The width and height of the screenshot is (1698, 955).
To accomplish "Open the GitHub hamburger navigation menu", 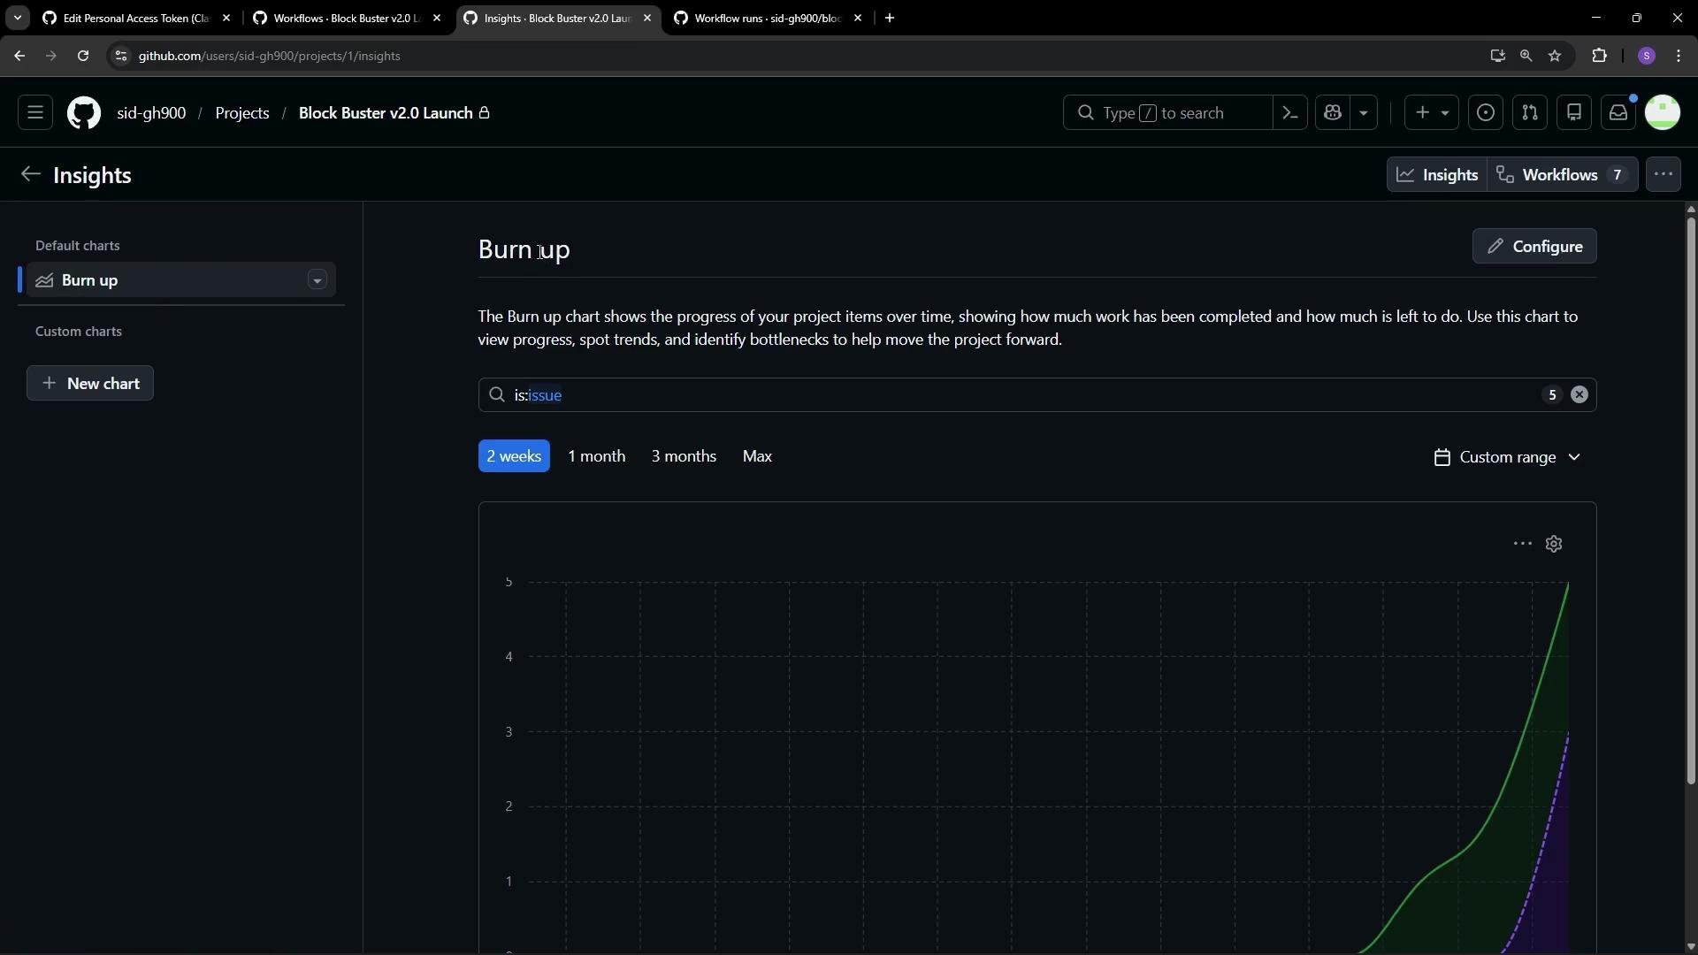I will 35,113.
